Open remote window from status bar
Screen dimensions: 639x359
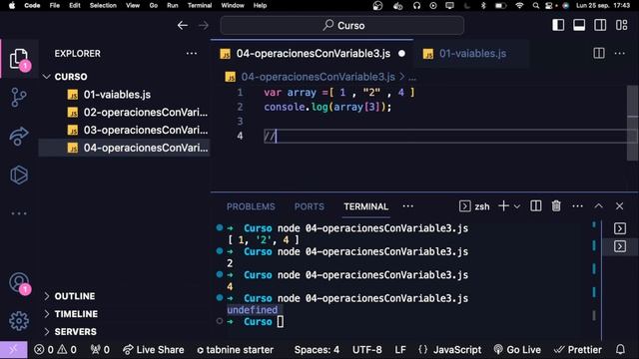click(x=13, y=350)
